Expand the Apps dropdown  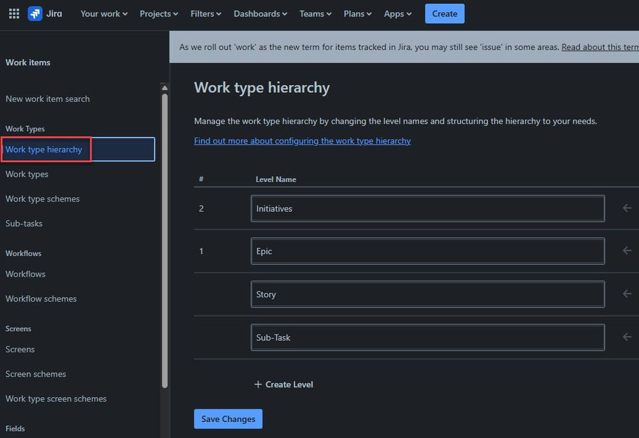pyautogui.click(x=398, y=13)
